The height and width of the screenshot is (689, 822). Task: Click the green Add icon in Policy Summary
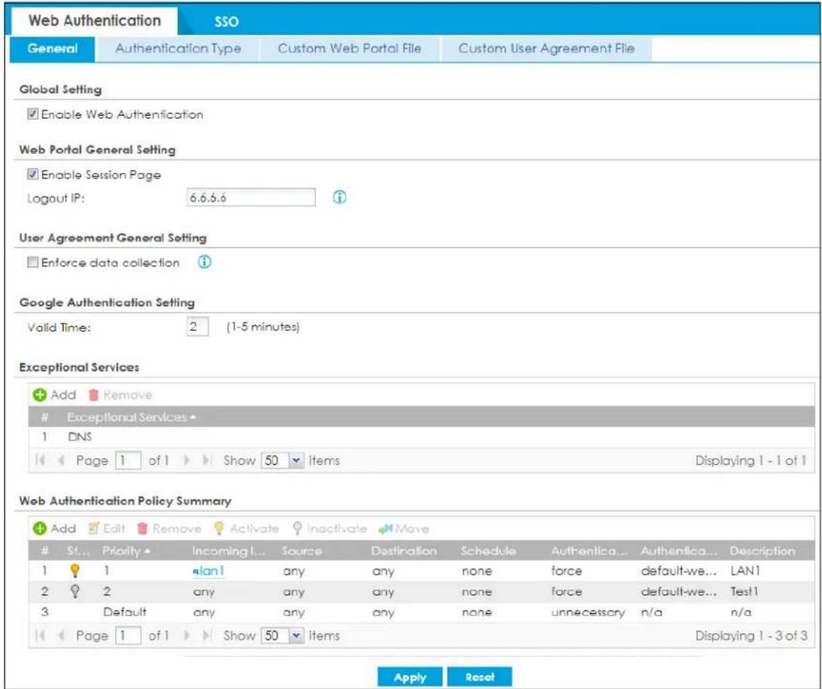click(40, 529)
